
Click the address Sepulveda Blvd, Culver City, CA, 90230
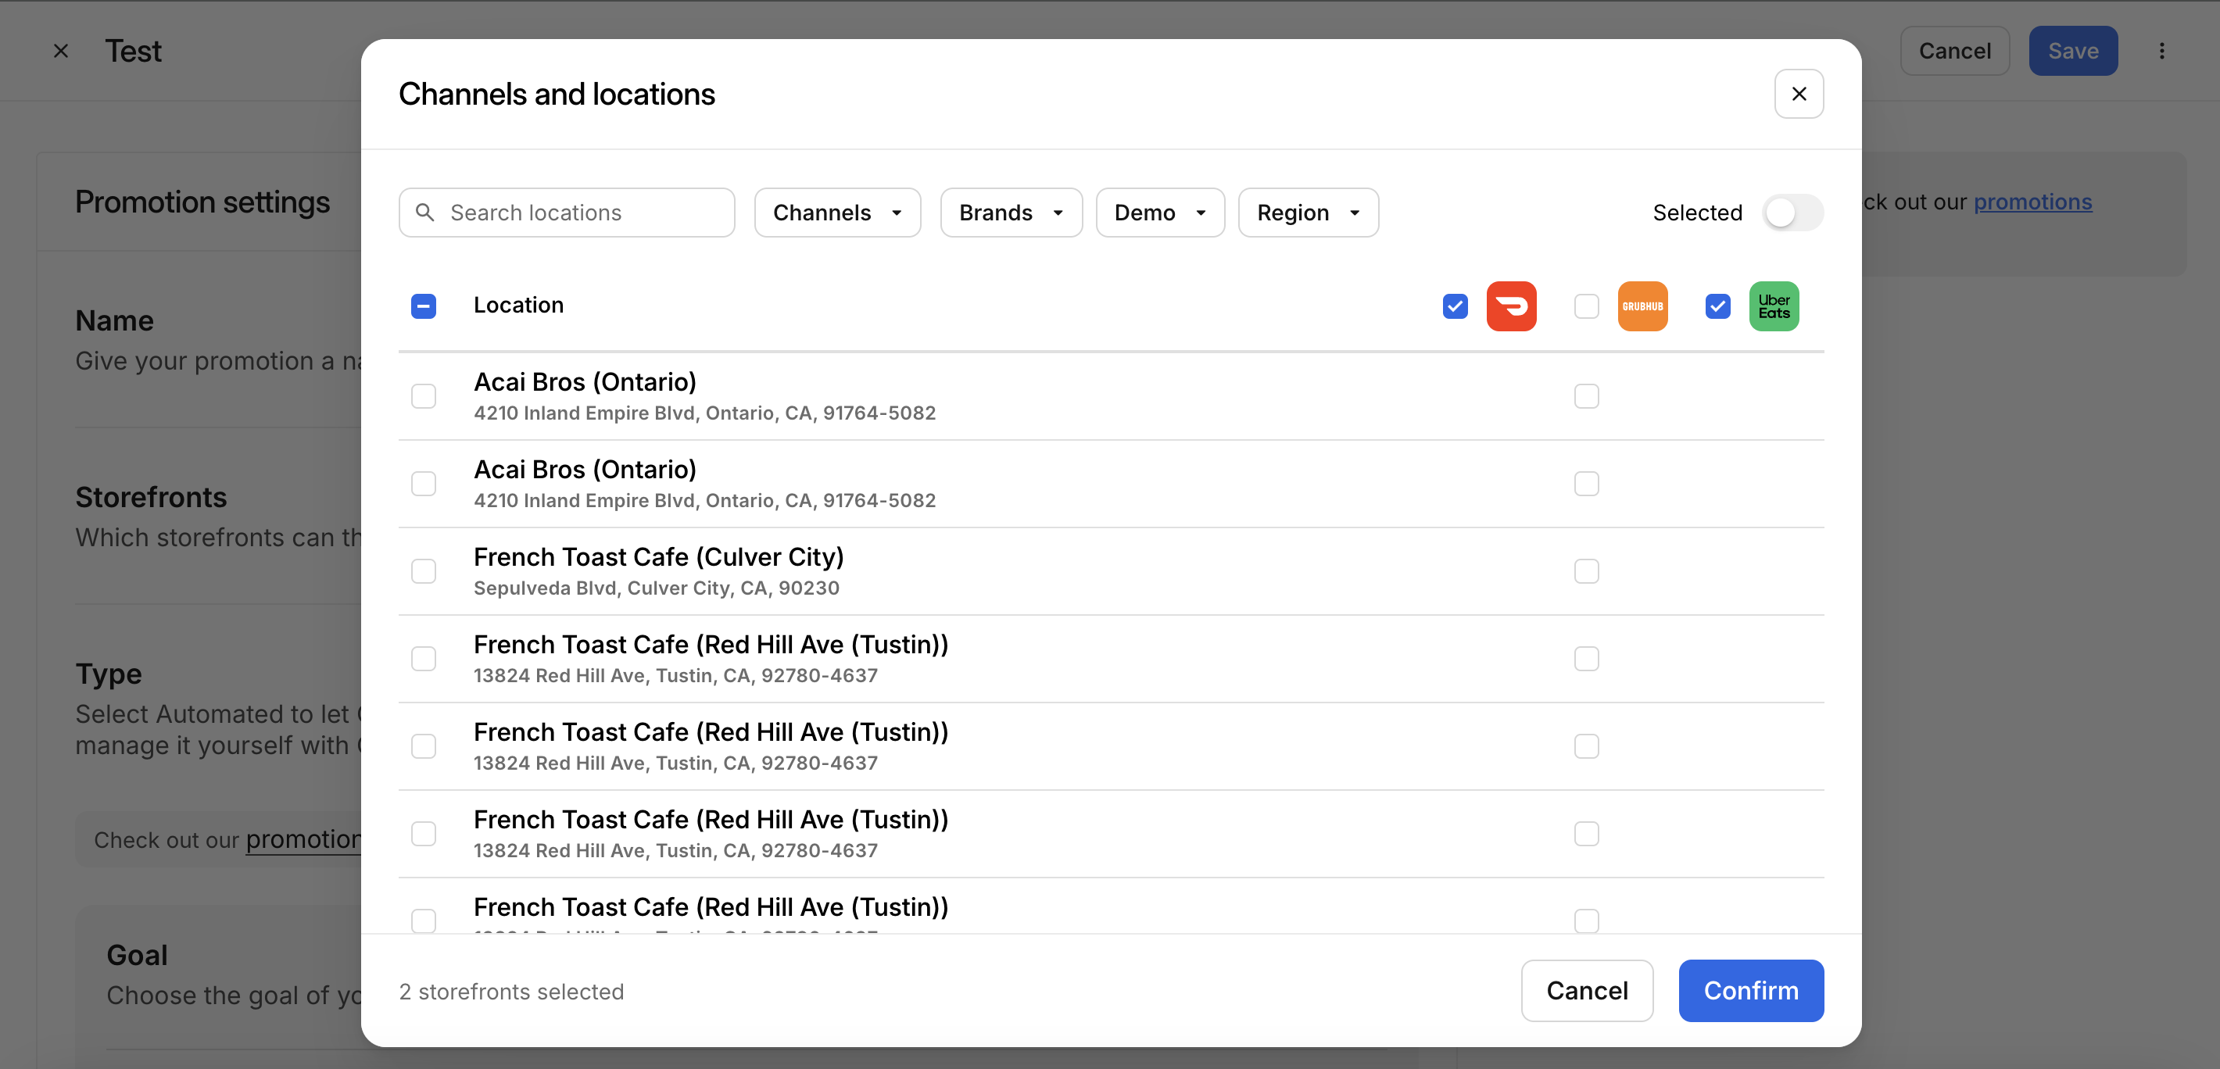[656, 588]
